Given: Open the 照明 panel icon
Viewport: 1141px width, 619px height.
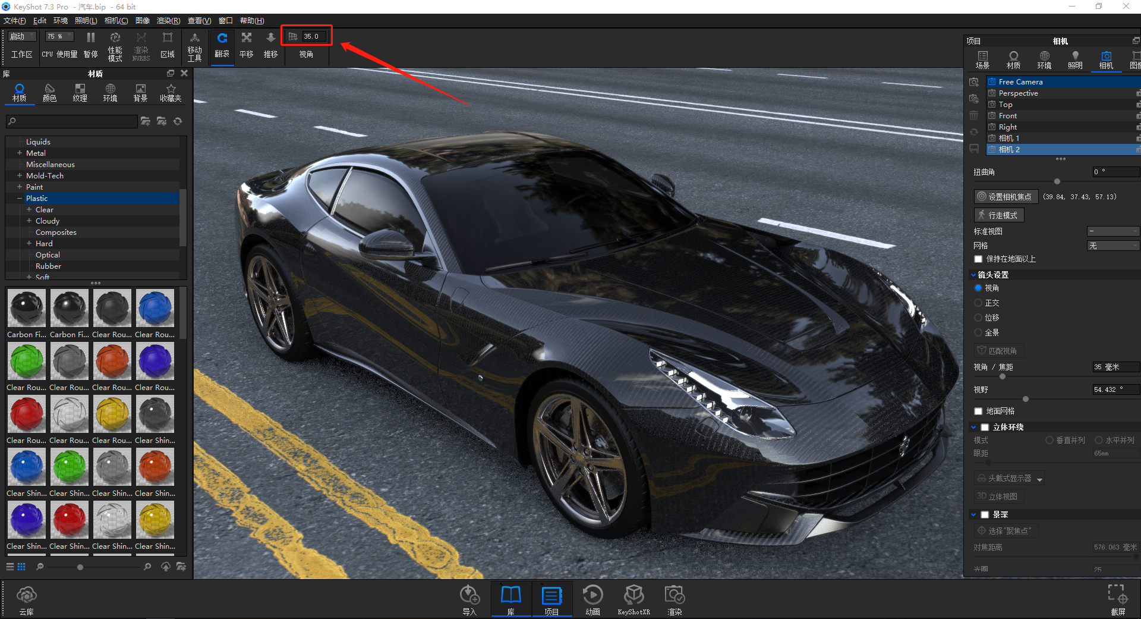Looking at the screenshot, I should tap(1074, 59).
